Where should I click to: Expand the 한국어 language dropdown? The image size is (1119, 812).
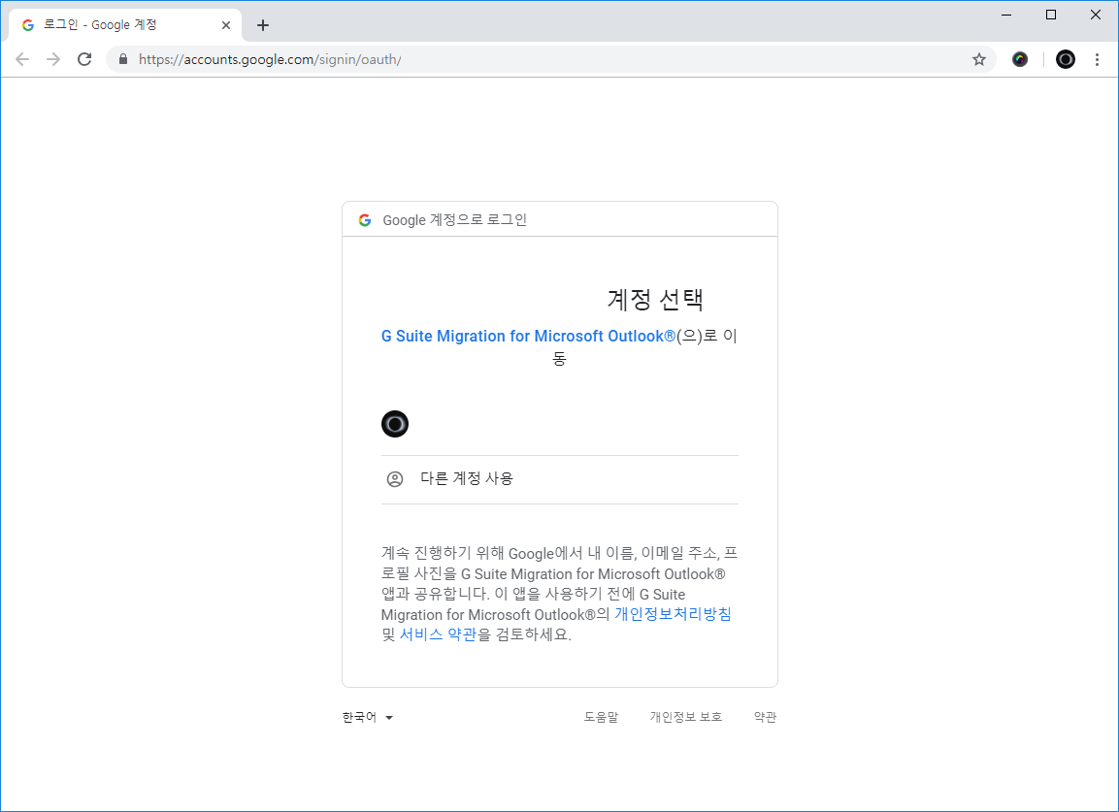click(368, 718)
